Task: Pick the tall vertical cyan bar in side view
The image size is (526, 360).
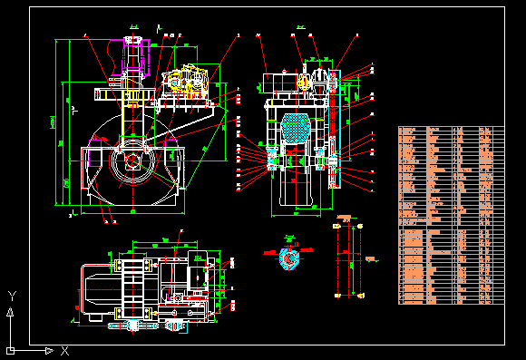Action: tap(339, 129)
